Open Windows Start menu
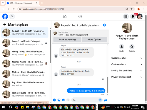This screenshot has width=147, height=110. tap(4, 107)
